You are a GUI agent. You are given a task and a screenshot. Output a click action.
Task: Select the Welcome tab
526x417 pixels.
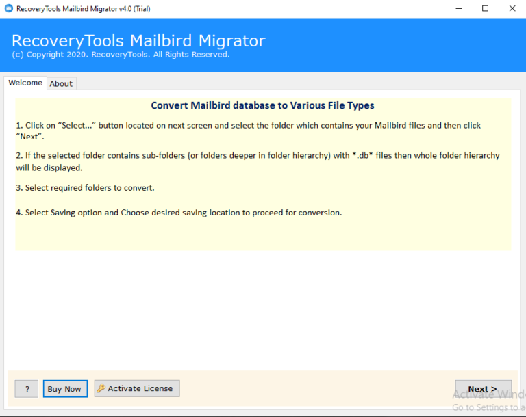click(25, 83)
